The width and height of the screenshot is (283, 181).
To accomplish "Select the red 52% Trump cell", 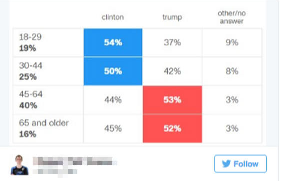I will (x=172, y=128).
